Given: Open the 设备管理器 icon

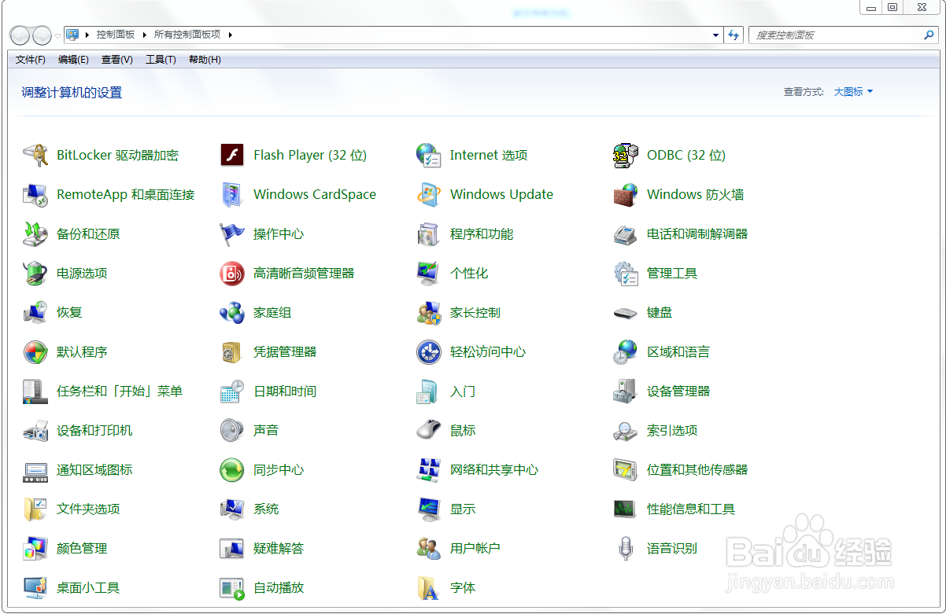Looking at the screenshot, I should 626,391.
